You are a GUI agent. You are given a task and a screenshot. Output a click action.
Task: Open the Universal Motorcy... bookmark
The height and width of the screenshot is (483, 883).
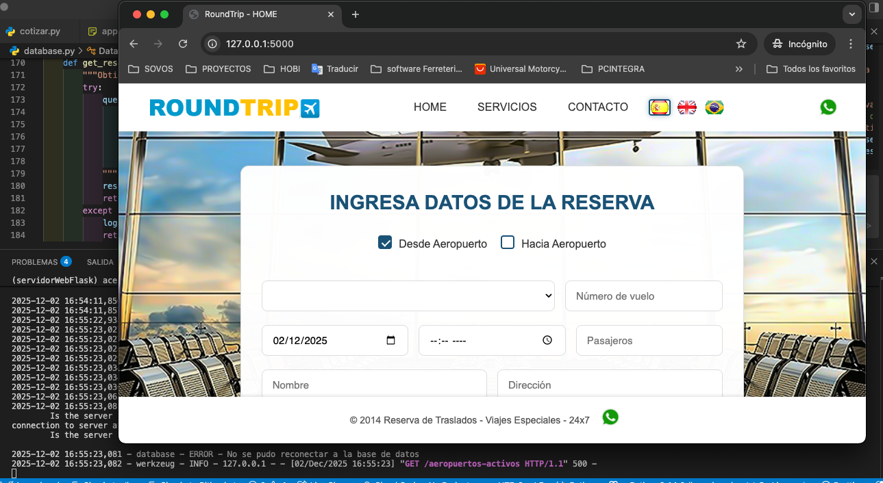(521, 69)
